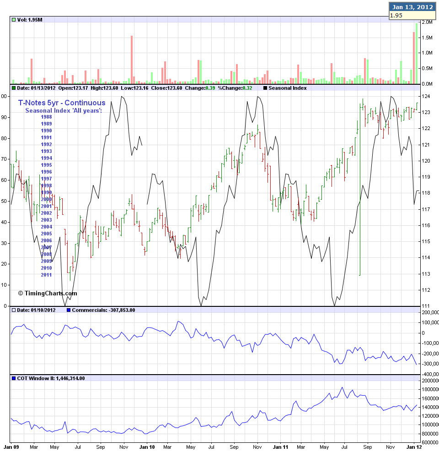
Task: Click the T-Notes 5yr - Continuous title
Action: (62, 103)
